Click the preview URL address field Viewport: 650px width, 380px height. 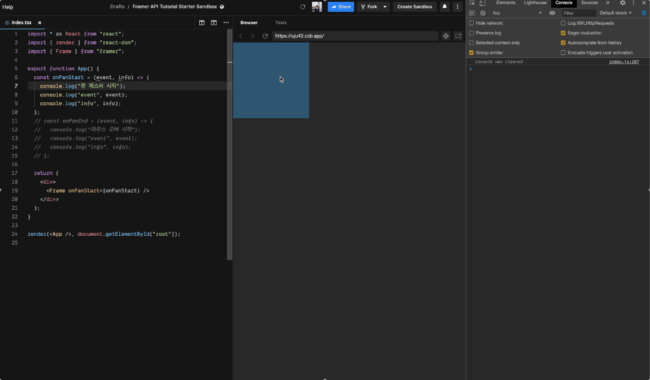355,36
